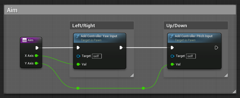Image resolution: width=240 pixels, height=98 pixels.
Task: Click the self field on Pitch Input node
Action: click(191, 56)
